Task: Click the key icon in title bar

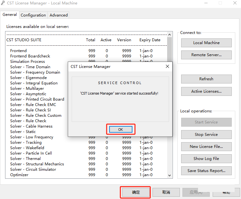Action: pyautogui.click(x=3, y=3)
